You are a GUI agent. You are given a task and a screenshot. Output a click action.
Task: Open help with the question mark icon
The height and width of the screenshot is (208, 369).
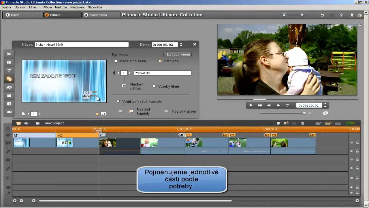[x=341, y=15]
